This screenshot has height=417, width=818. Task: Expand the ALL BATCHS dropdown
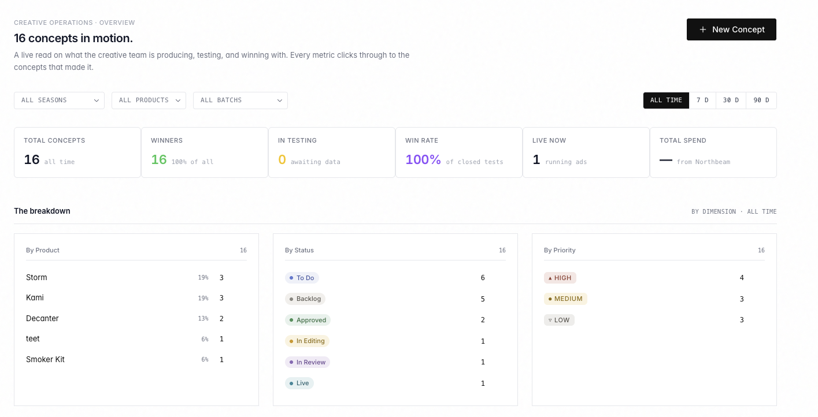(240, 100)
